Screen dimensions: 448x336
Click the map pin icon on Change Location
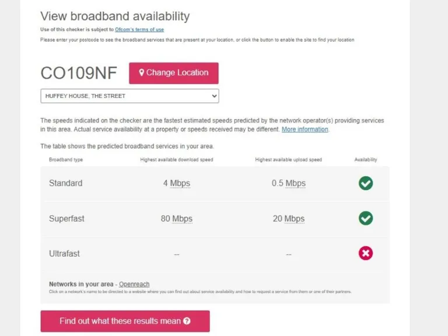tap(141, 73)
